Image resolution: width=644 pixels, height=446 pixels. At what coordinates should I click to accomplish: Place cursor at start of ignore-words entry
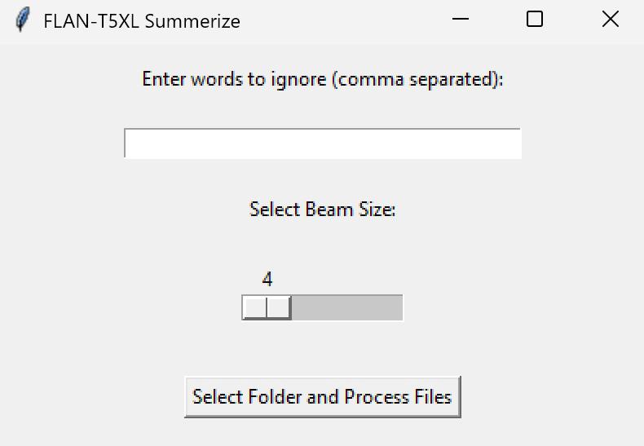[x=127, y=144]
